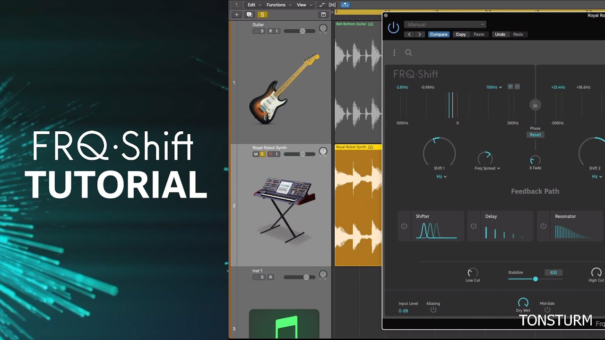Screen dimensions: 605x340
Task: Click the Input Level 0 dB field
Action: click(x=403, y=311)
